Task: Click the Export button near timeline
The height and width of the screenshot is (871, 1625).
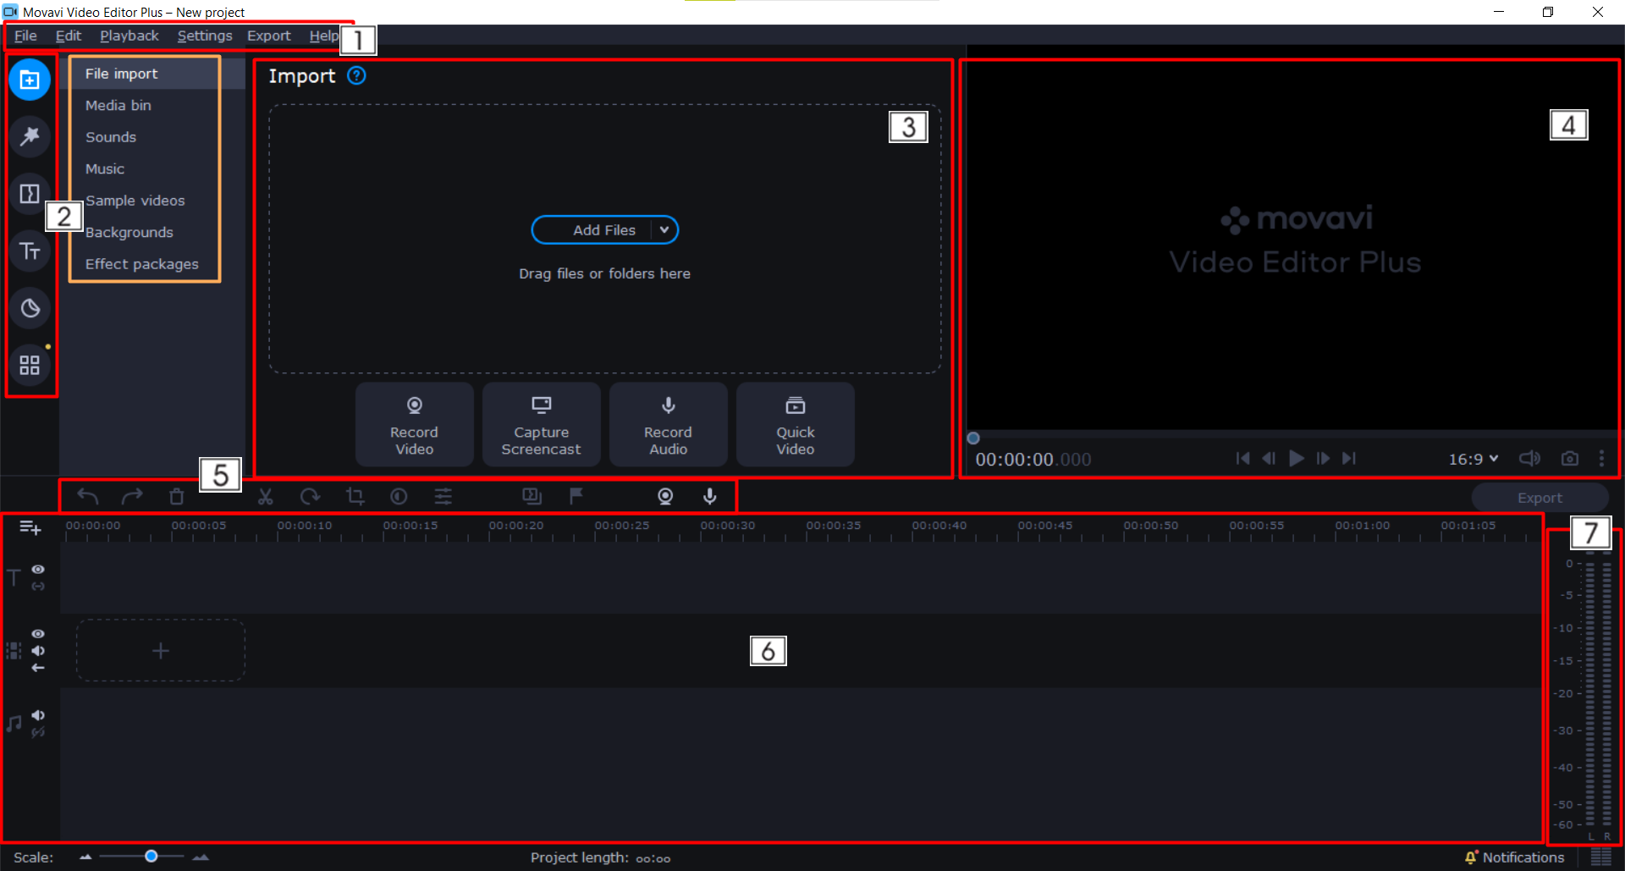Action: (x=1540, y=498)
